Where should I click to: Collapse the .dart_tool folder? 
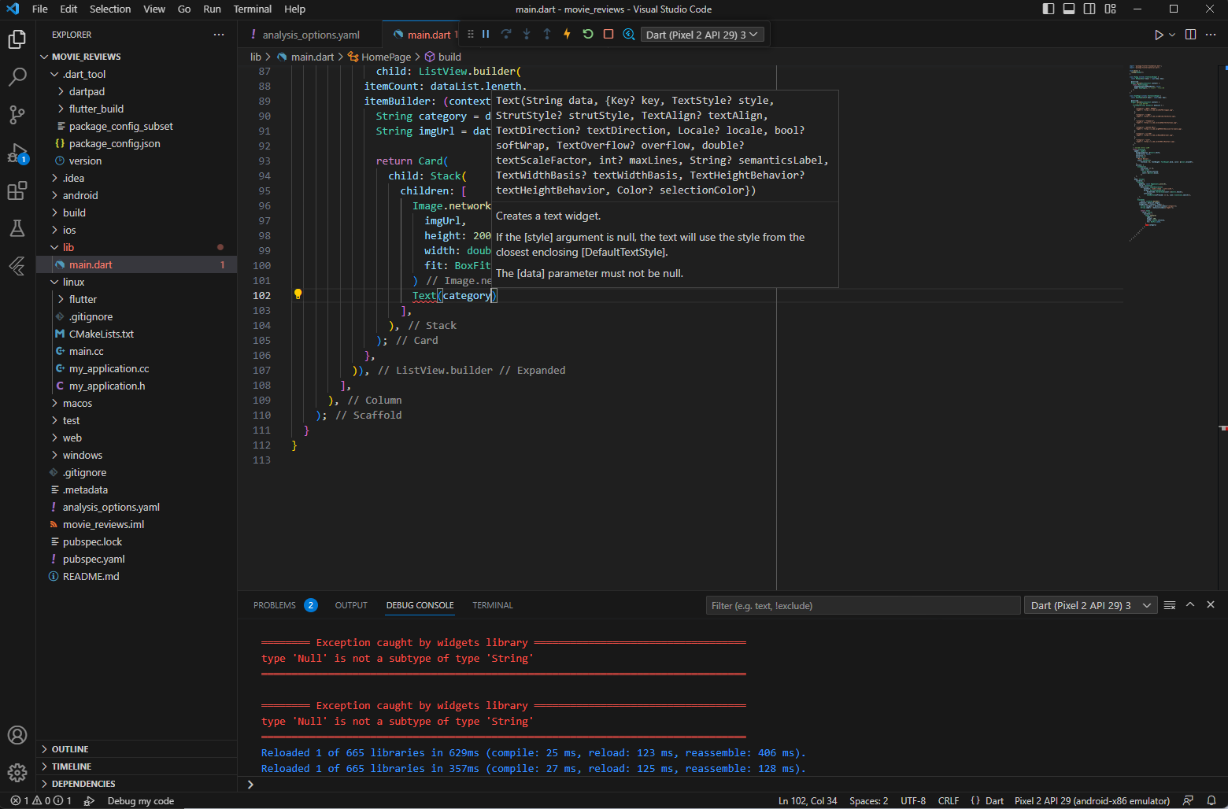point(85,74)
